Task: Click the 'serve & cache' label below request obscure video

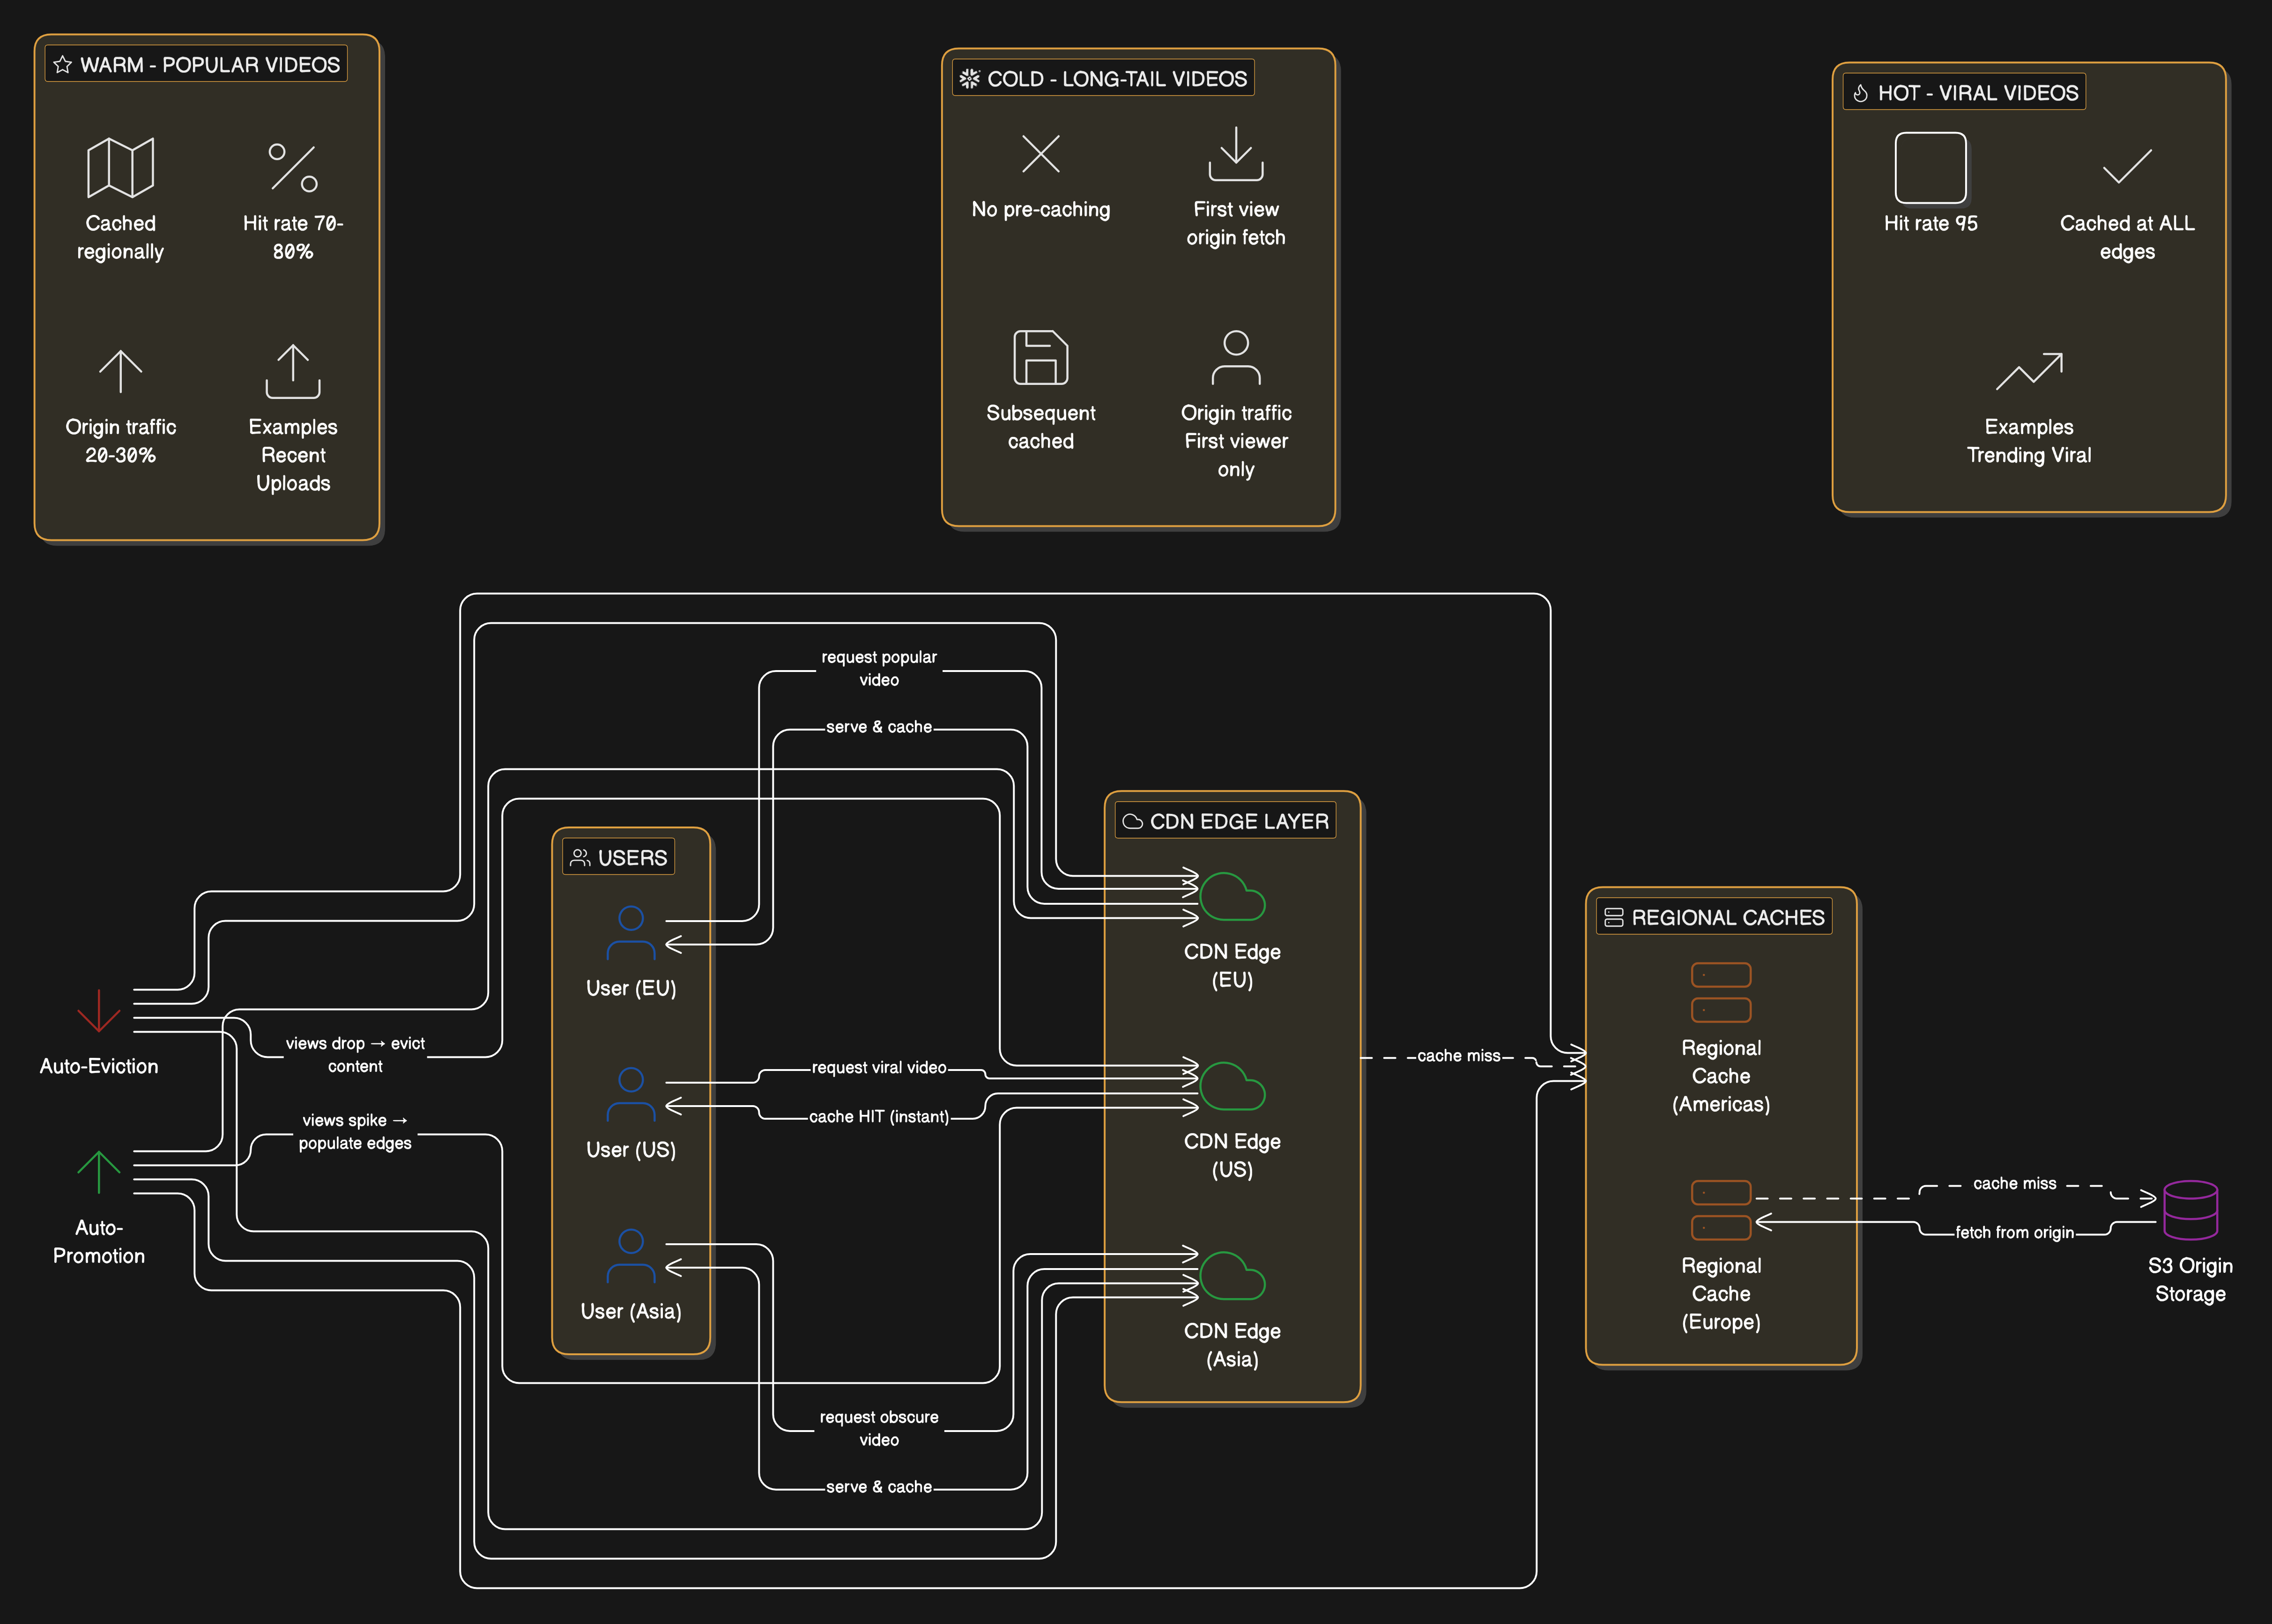Action: pos(878,1487)
